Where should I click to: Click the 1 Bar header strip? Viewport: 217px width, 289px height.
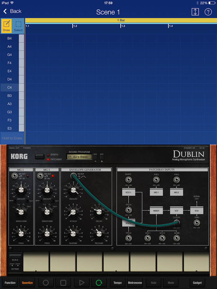coord(121,20)
